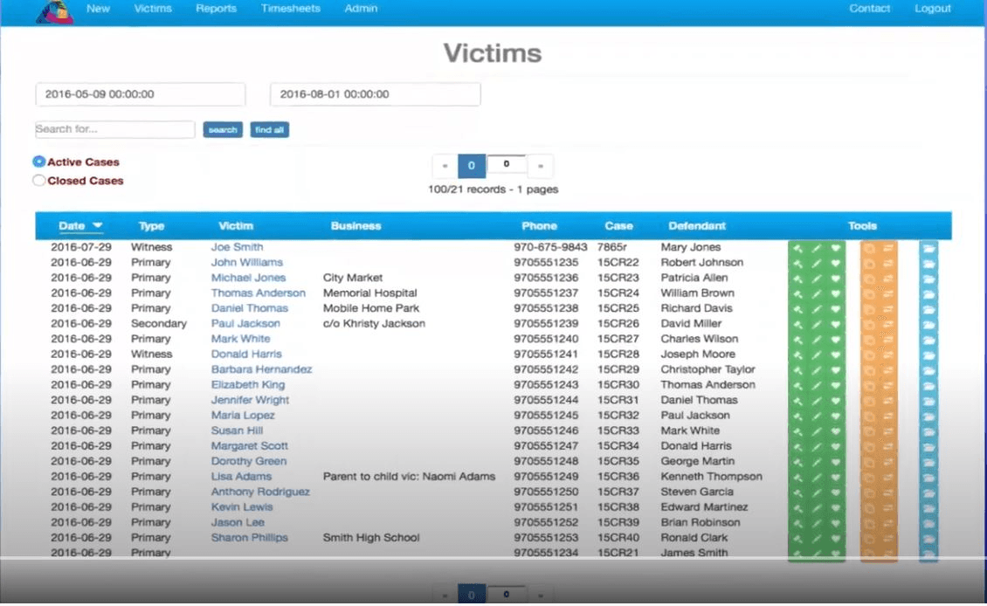Click the gavel icon for Donald Harris's row
This screenshot has height=606, width=987.
pos(797,355)
